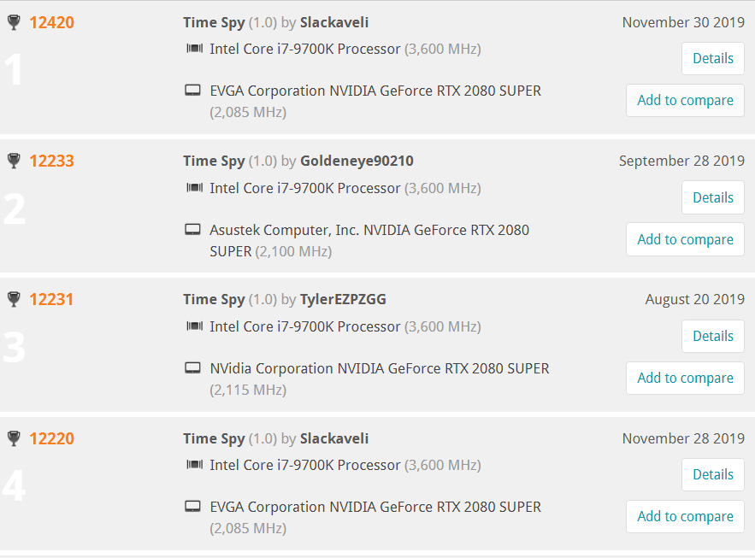The height and width of the screenshot is (558, 755).
Task: Add the 12220 score result to compare
Action: point(685,517)
